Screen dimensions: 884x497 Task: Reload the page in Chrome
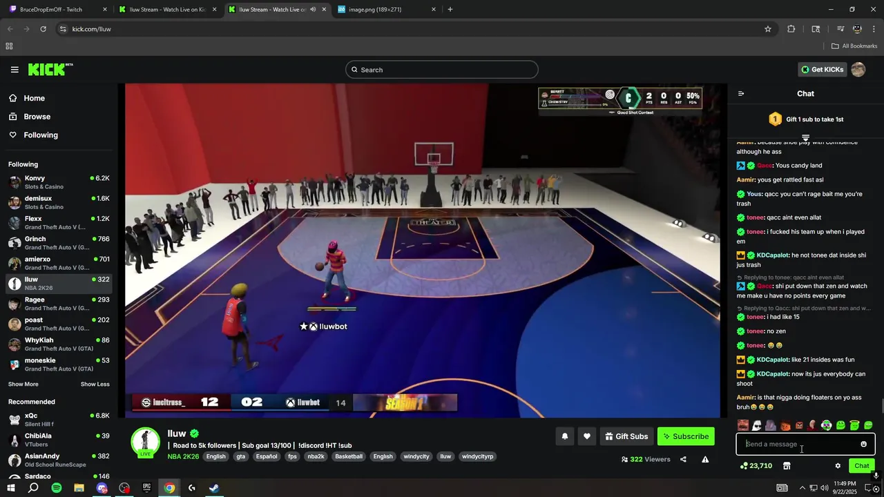click(x=44, y=29)
